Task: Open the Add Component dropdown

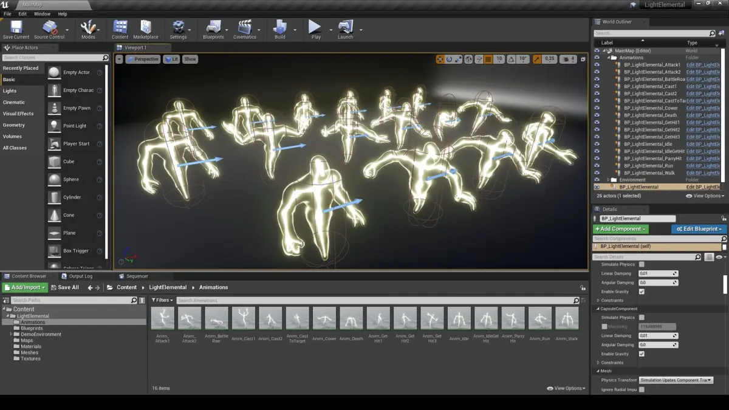Action: (620, 229)
